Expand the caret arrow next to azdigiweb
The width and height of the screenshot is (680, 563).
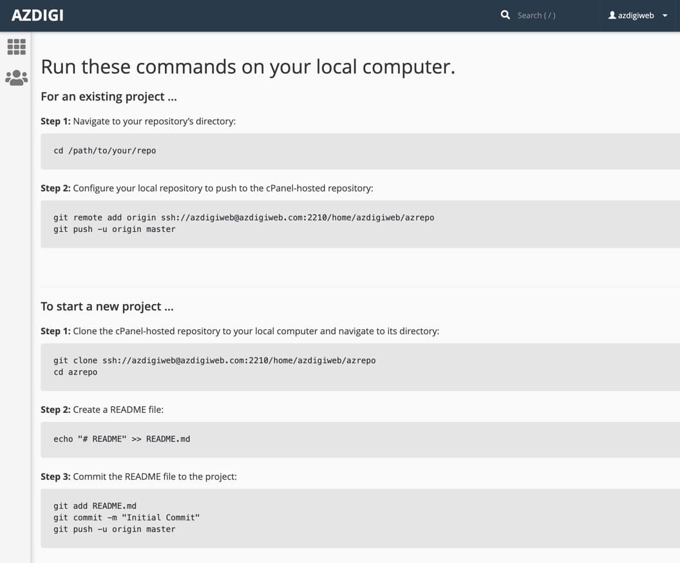click(665, 15)
